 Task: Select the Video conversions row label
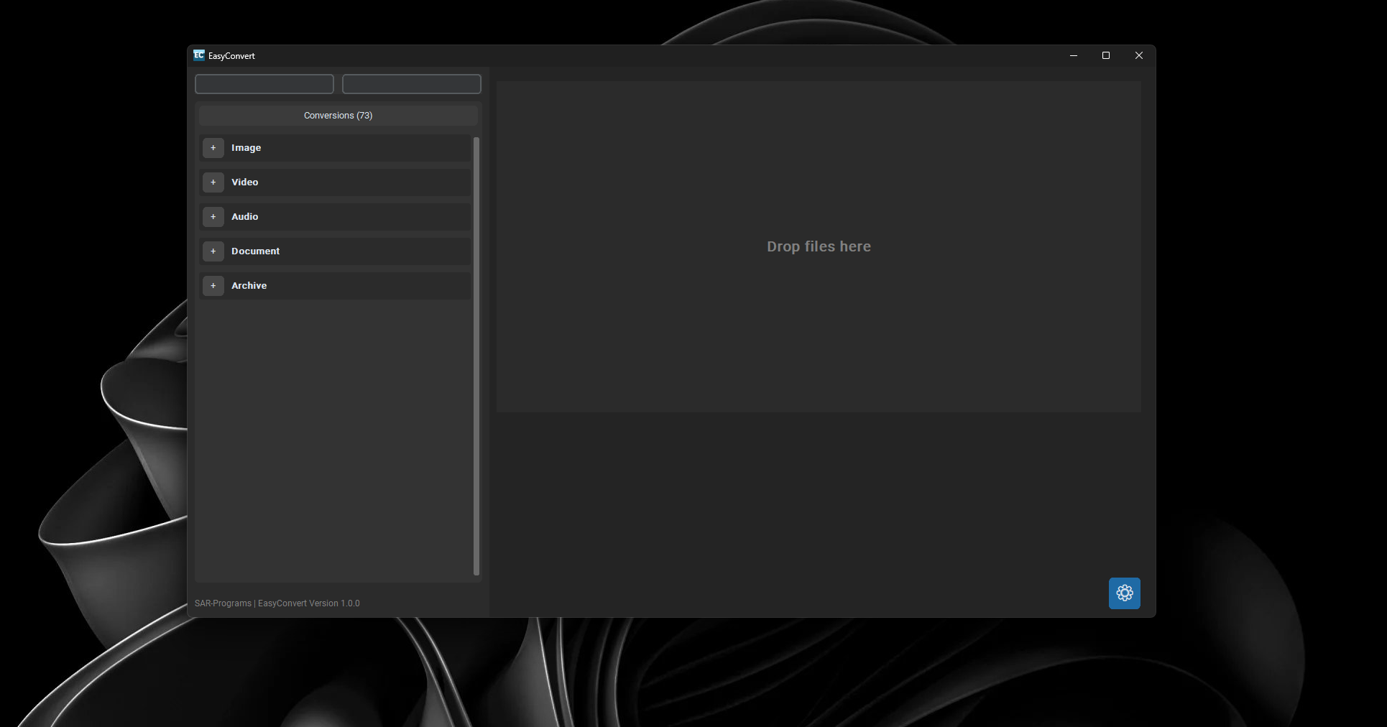[x=244, y=182]
